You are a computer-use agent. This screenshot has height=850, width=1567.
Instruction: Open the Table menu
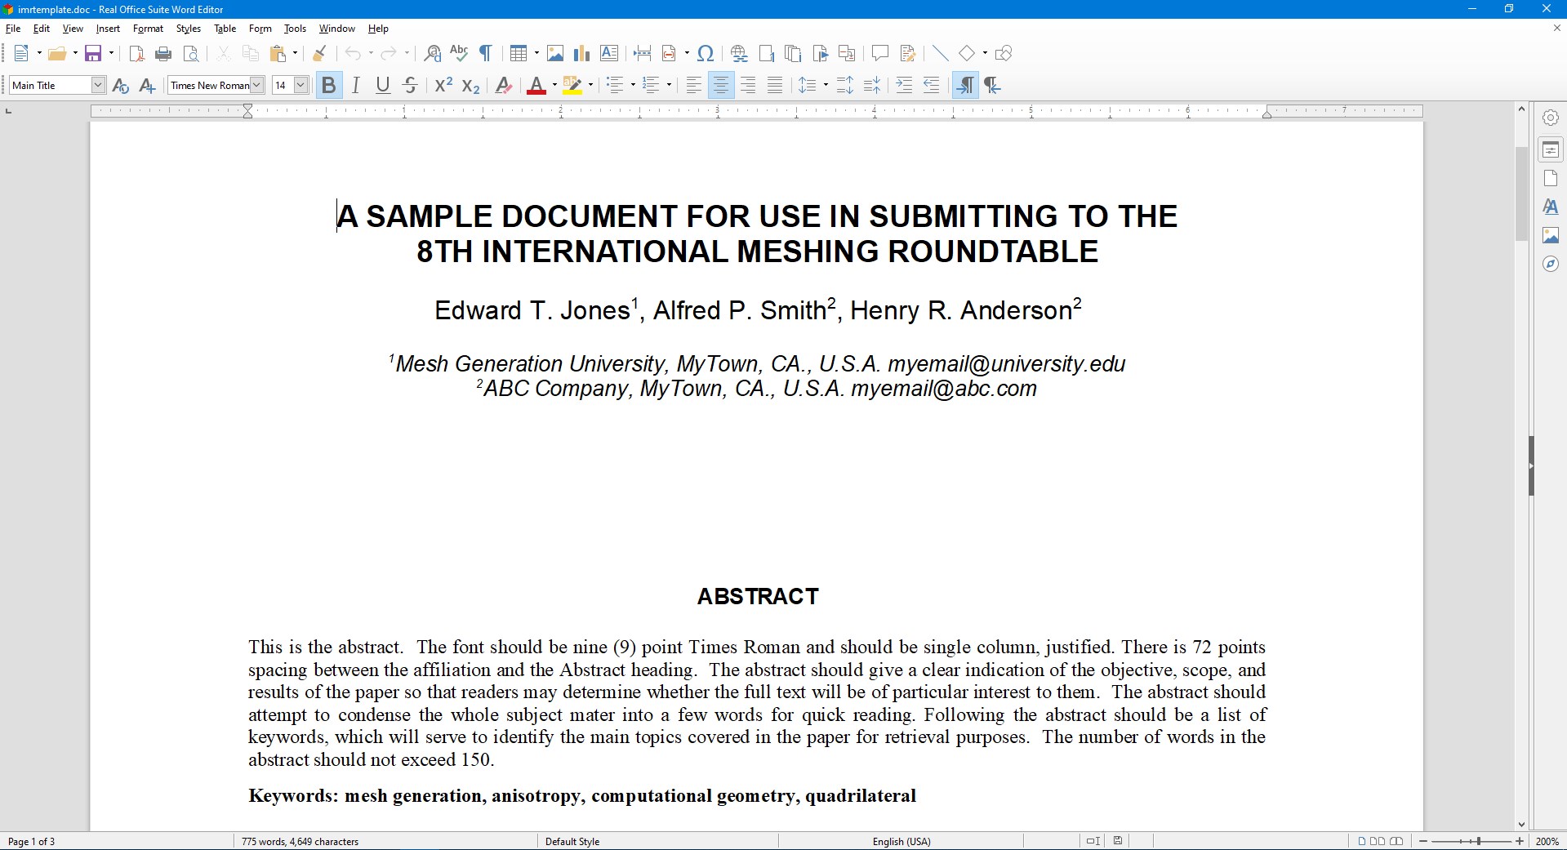pyautogui.click(x=225, y=29)
